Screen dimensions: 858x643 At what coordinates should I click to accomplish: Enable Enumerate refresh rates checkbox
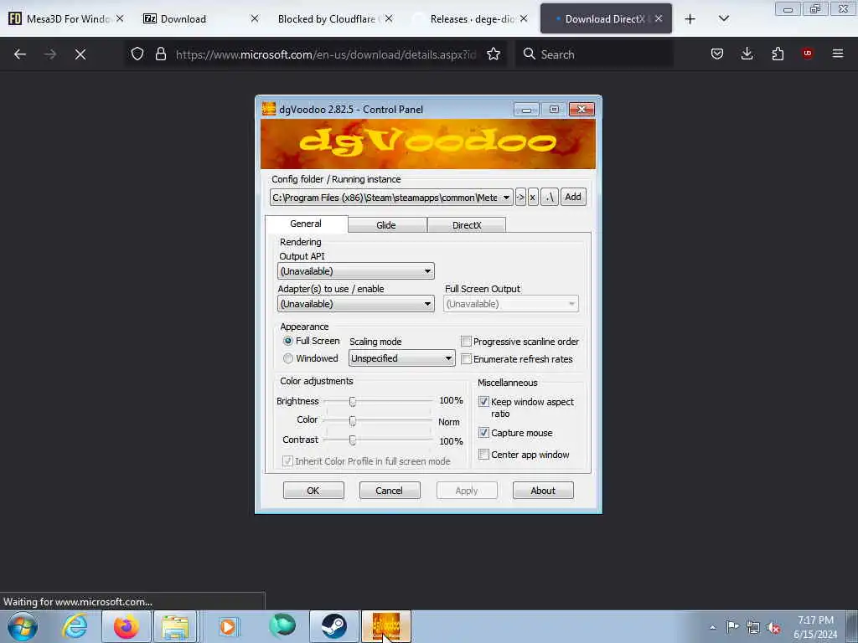coord(466,359)
